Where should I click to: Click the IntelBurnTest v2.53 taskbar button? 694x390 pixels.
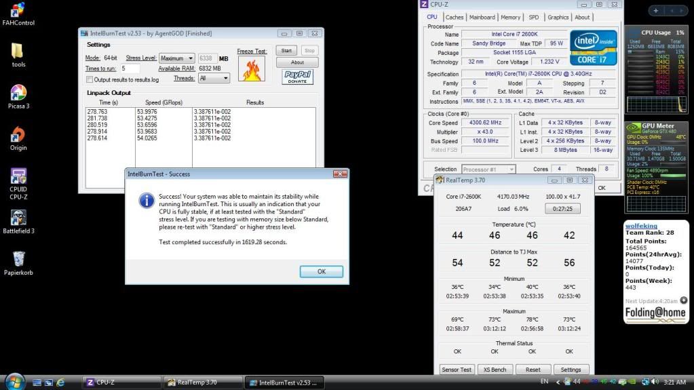(x=284, y=383)
